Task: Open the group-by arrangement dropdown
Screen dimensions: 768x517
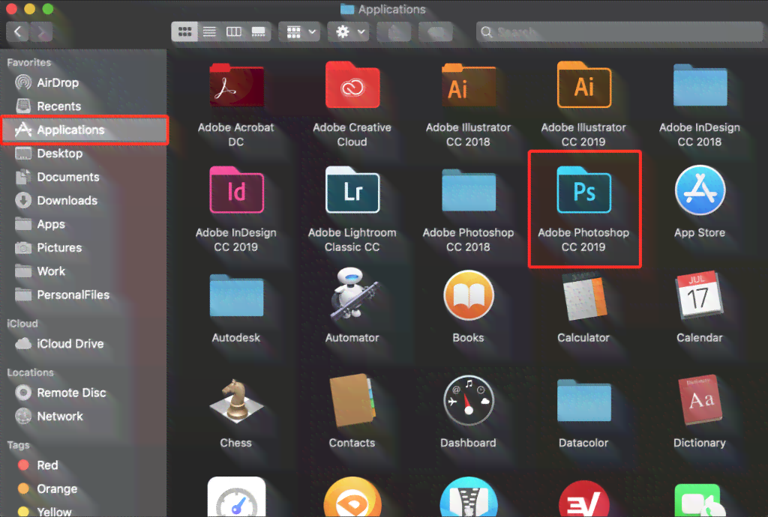Action: (x=300, y=31)
